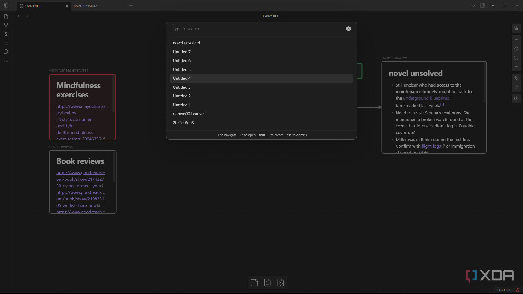Navigate forward with right arrow

[x=27, y=16]
